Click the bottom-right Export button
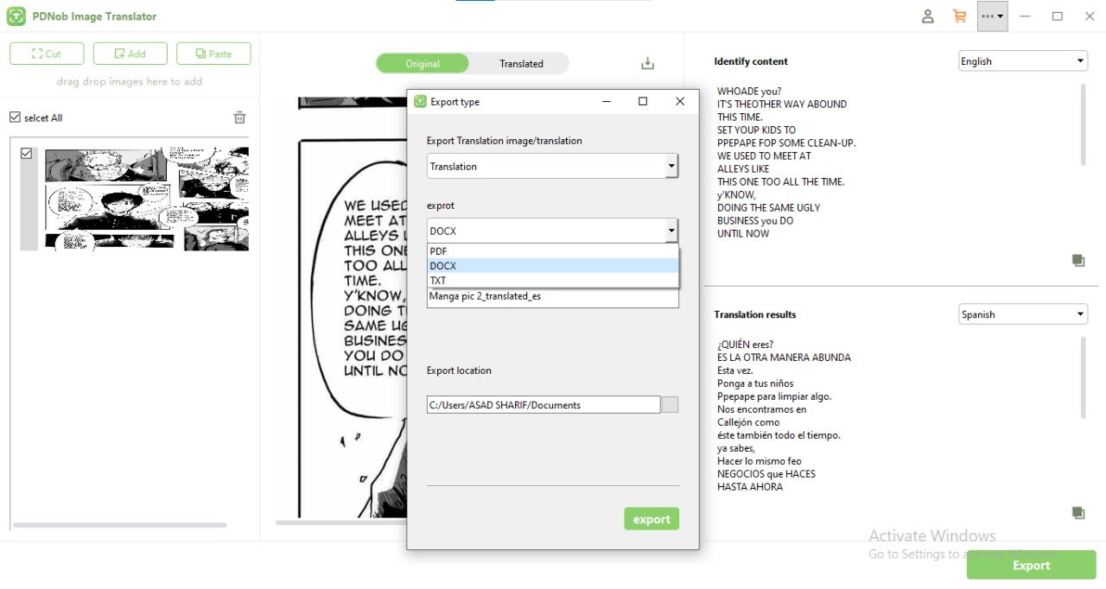Screen dimensions: 1106x589 (1031, 566)
